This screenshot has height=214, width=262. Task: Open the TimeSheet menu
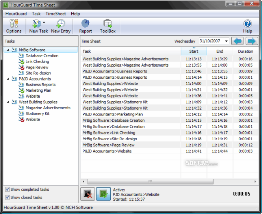(56, 14)
